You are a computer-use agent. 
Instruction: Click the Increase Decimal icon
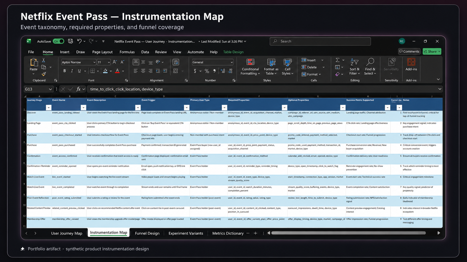pyautogui.click(x=223, y=71)
